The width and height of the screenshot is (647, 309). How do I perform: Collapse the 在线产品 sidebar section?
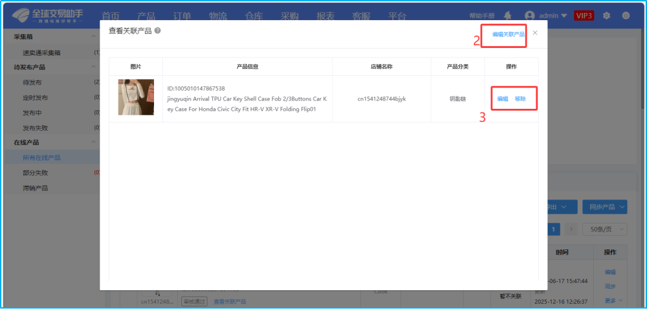[93, 142]
